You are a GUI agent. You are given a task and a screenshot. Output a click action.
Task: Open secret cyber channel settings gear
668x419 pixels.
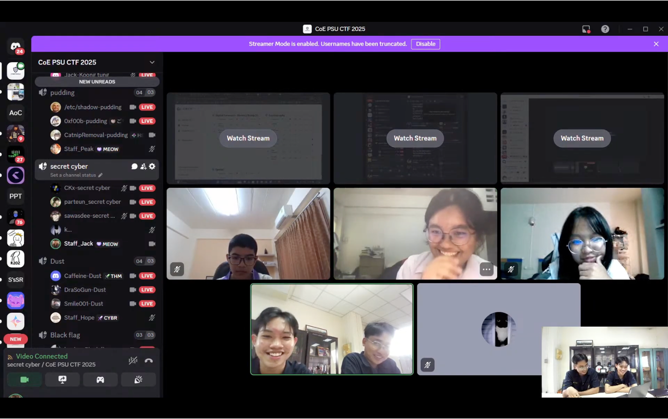152,166
